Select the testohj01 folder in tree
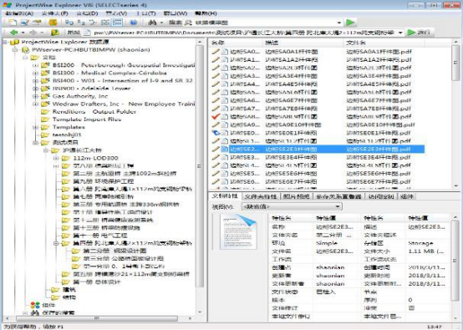Screen dimensions: 463x330 pyautogui.click(x=67, y=135)
